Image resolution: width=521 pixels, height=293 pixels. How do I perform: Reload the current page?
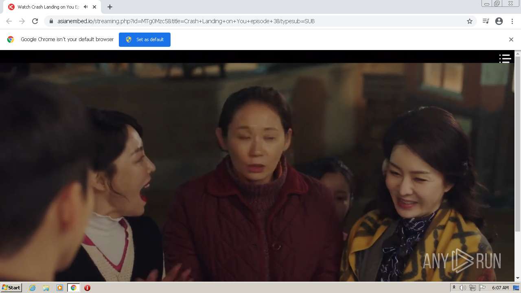click(x=35, y=21)
